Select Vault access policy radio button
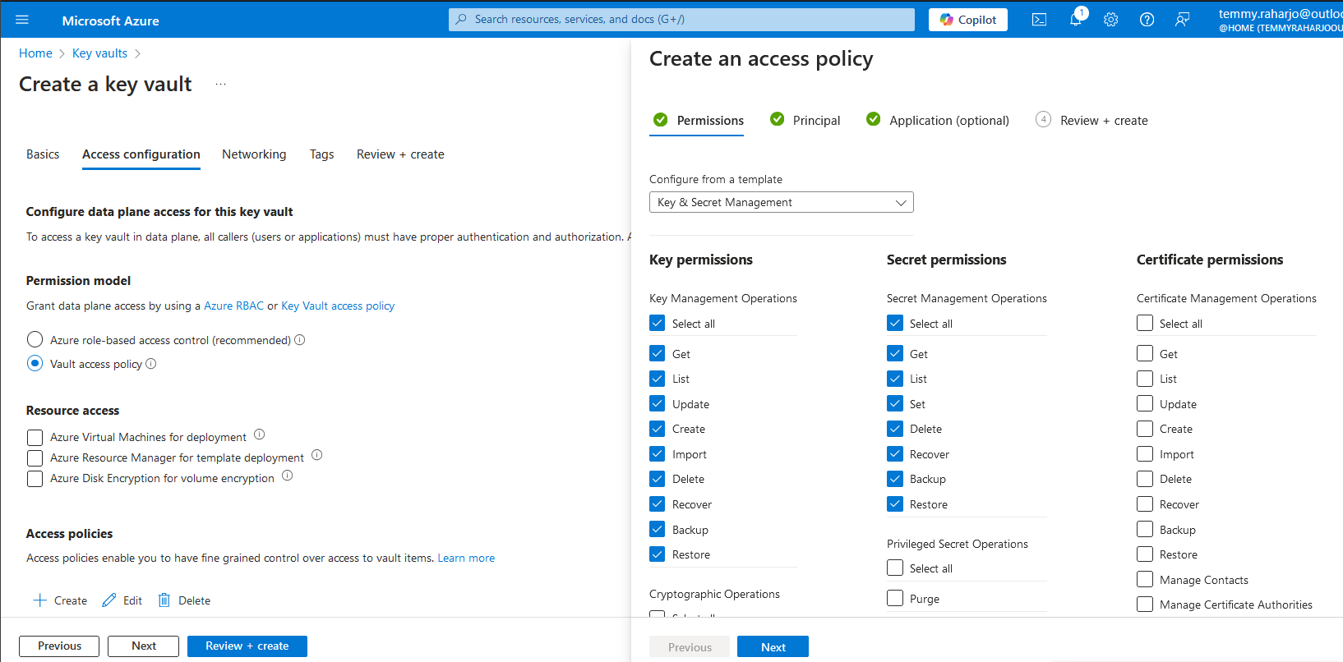The image size is (1343, 662). click(35, 363)
